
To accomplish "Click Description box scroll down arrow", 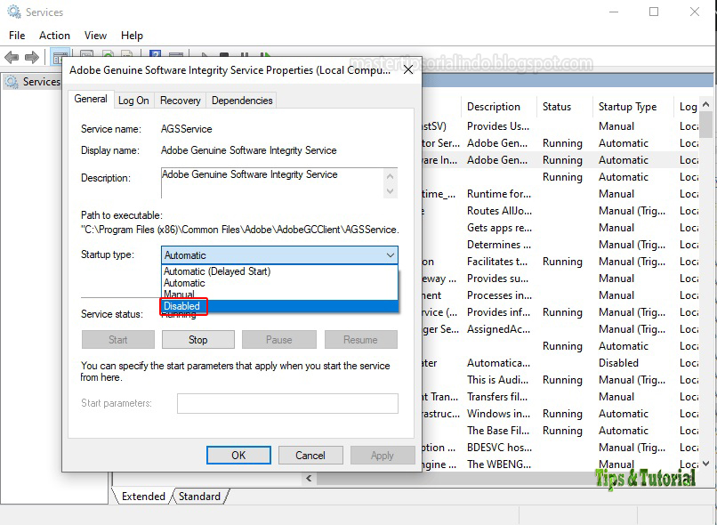I will (x=390, y=190).
